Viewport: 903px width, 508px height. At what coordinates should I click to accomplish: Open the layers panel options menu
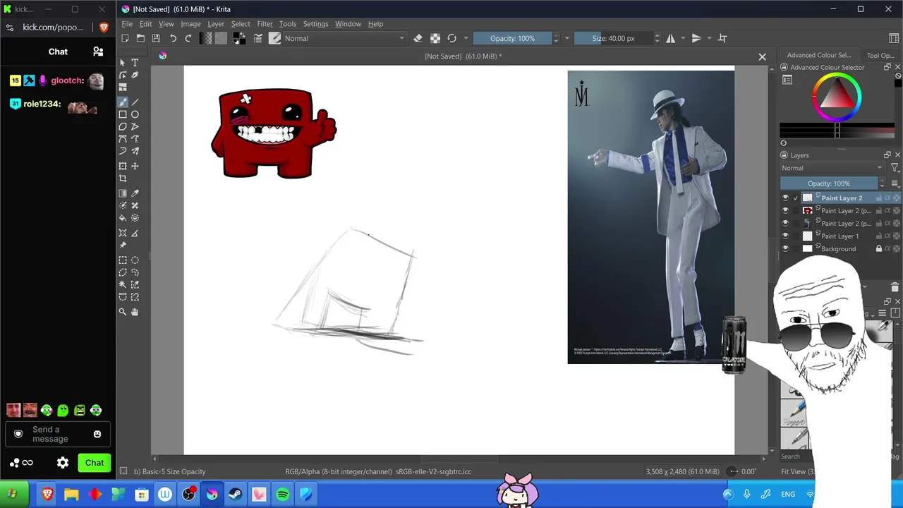pyautogui.click(x=895, y=183)
